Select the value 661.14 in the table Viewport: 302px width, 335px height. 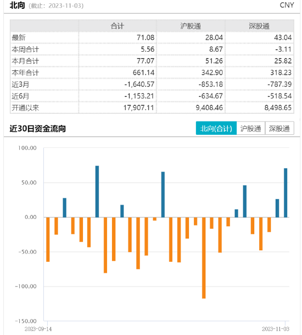(143, 73)
